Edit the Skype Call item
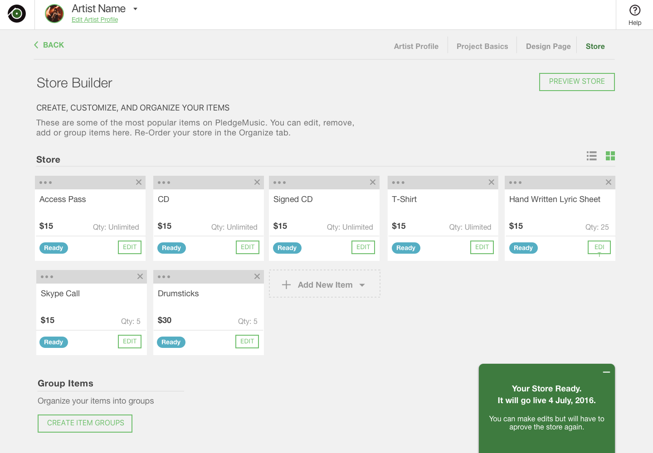653x453 pixels. click(x=130, y=342)
